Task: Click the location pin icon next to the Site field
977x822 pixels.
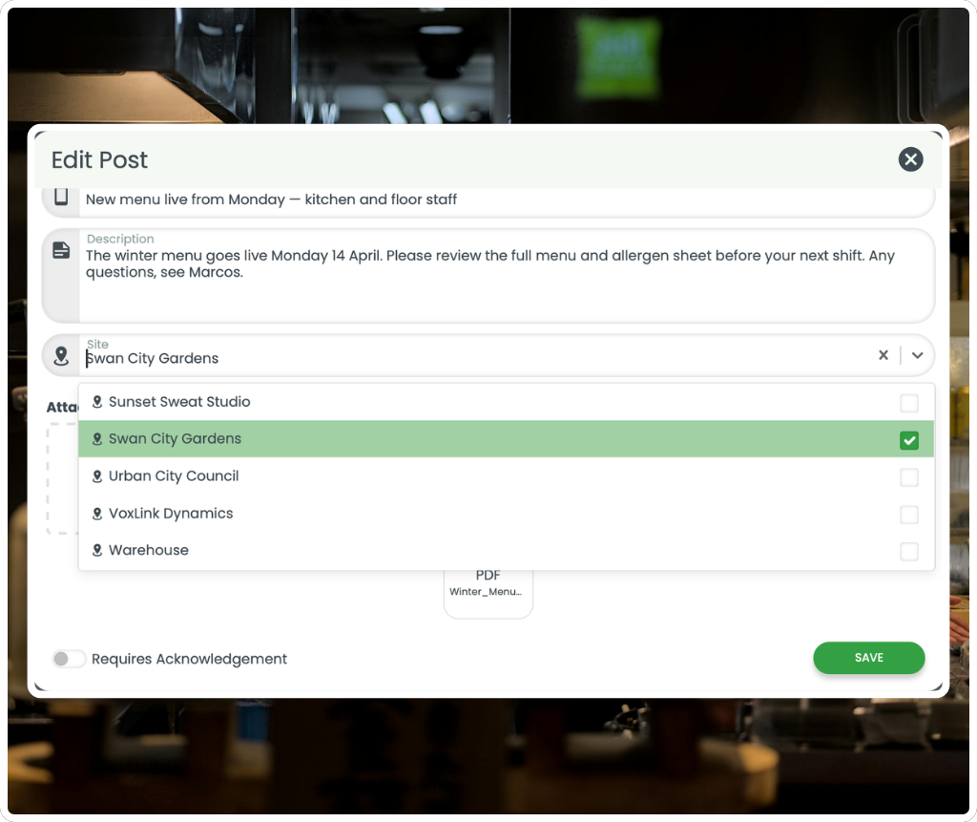Action: (61, 354)
